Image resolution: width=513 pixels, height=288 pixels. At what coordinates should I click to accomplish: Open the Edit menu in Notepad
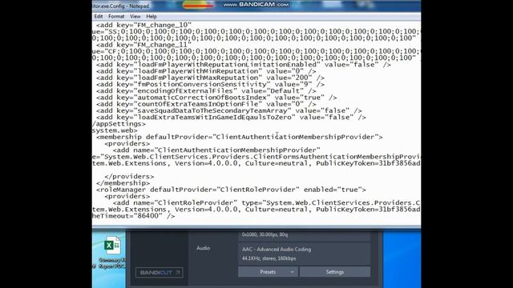98,16
